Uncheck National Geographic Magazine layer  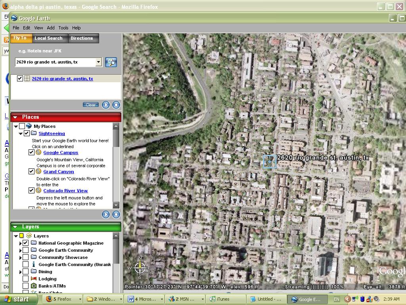[25, 243]
